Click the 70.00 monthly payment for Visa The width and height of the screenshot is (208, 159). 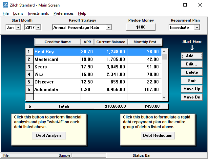click(x=145, y=74)
